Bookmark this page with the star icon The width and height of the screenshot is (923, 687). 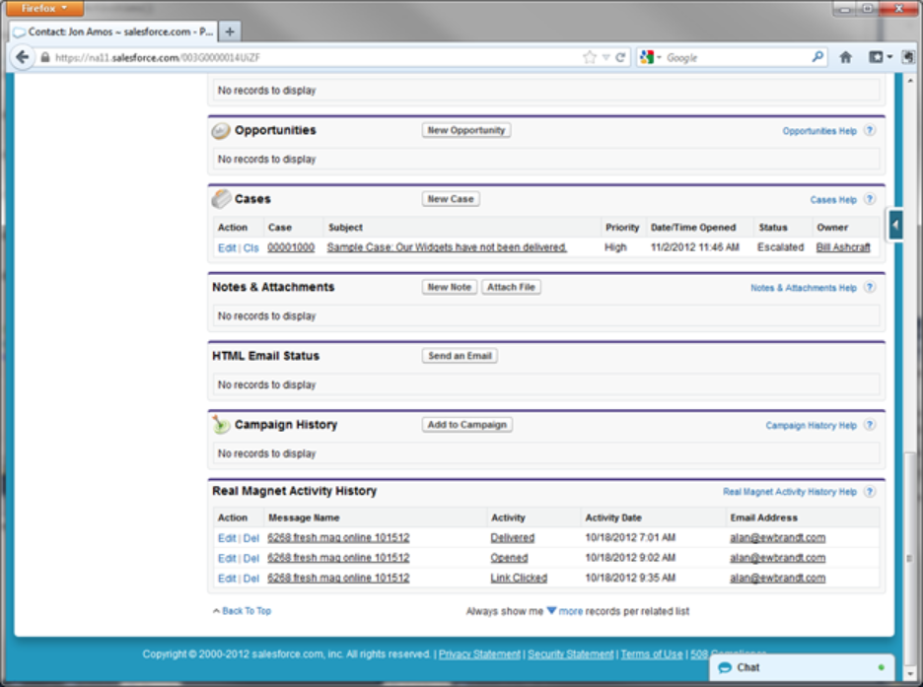click(x=590, y=57)
